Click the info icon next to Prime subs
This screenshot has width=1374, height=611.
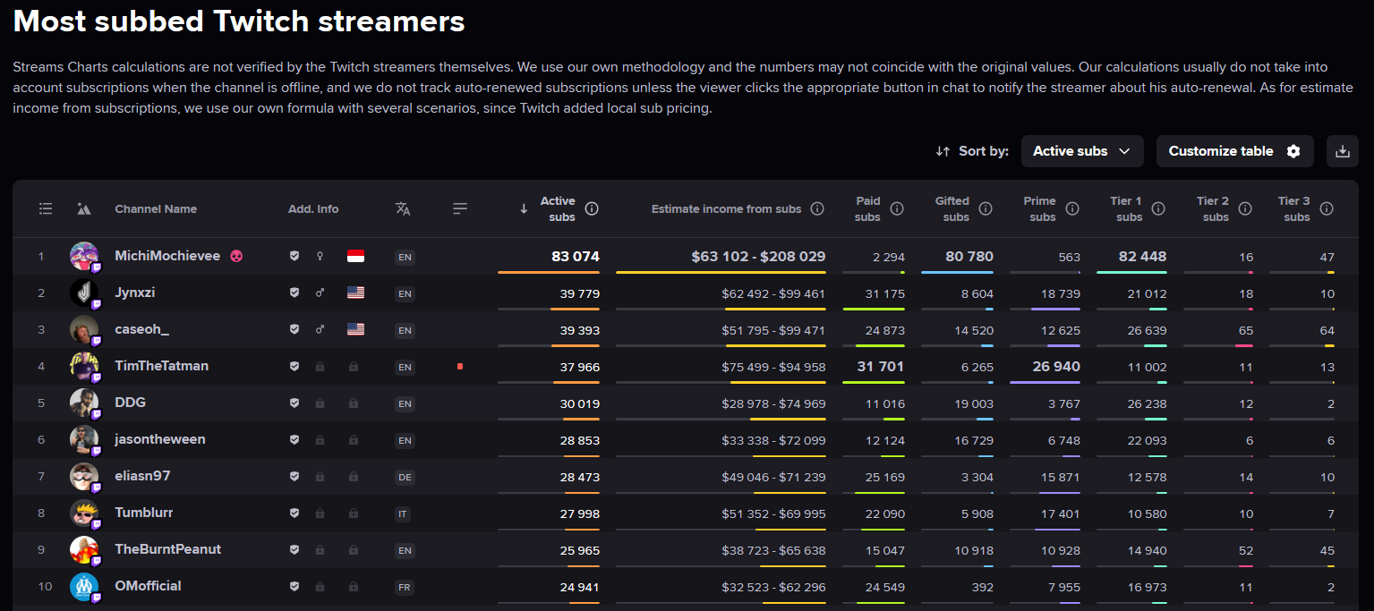pyautogui.click(x=1072, y=208)
